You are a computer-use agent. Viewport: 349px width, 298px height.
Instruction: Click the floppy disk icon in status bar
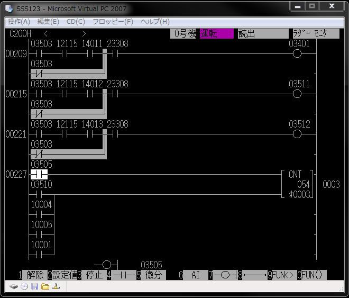34,286
